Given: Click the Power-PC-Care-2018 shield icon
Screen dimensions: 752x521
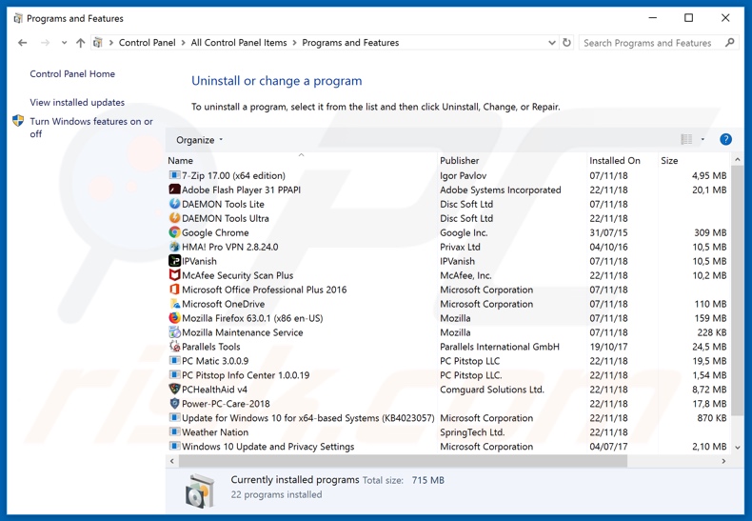Looking at the screenshot, I should click(x=174, y=404).
